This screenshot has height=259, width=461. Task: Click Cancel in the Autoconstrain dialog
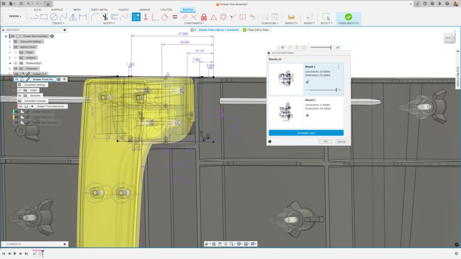coord(341,142)
